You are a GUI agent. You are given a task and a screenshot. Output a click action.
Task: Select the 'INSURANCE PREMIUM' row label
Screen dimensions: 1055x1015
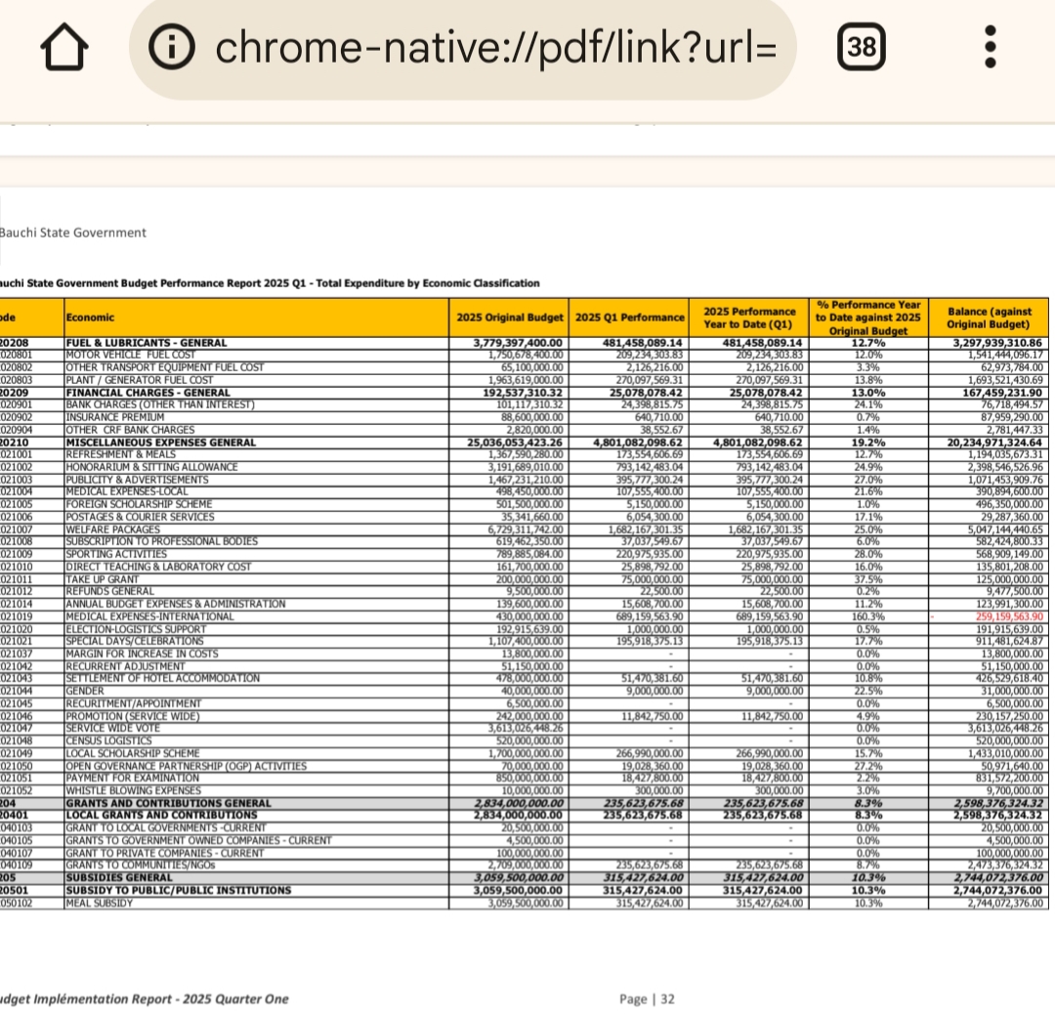click(x=114, y=417)
